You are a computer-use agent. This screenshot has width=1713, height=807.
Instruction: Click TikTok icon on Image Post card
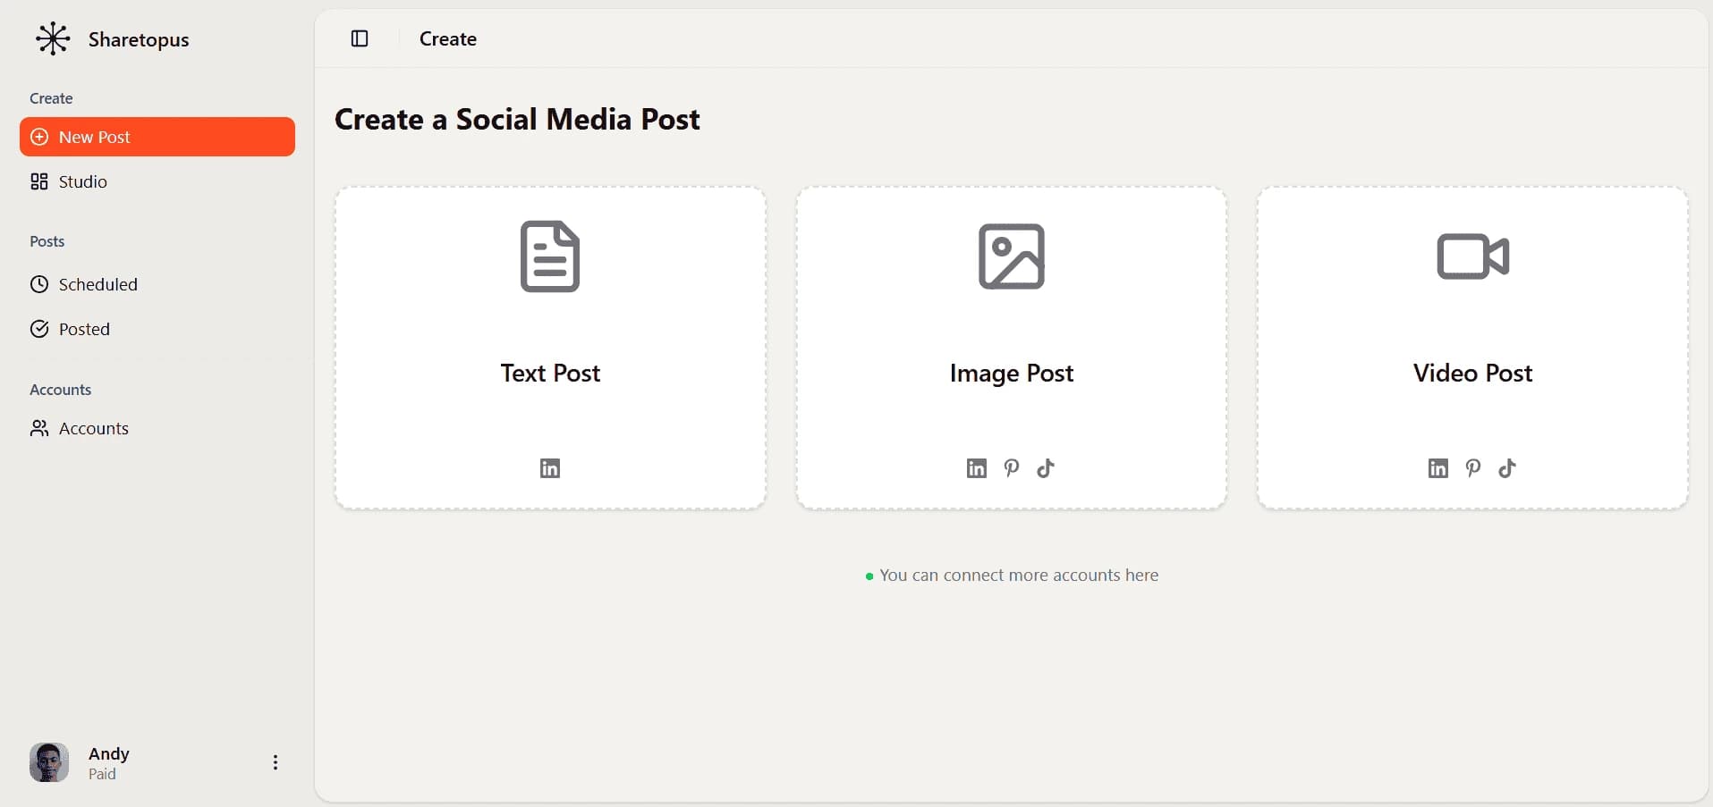click(x=1046, y=468)
